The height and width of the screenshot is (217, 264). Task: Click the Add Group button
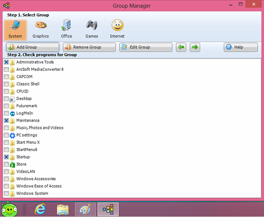[33, 47]
